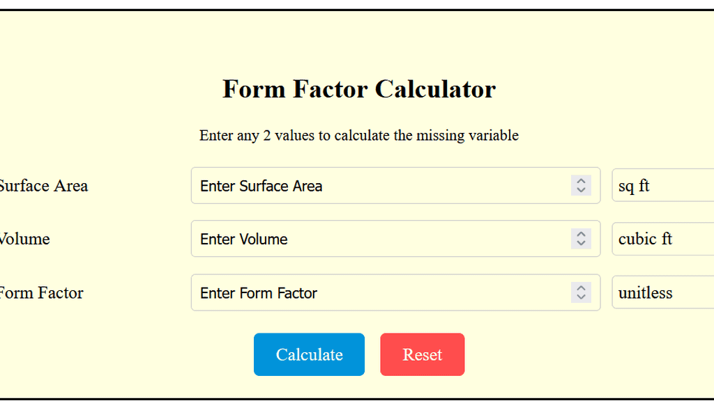Click the down arrow on the Surface Area spinner

coord(581,190)
